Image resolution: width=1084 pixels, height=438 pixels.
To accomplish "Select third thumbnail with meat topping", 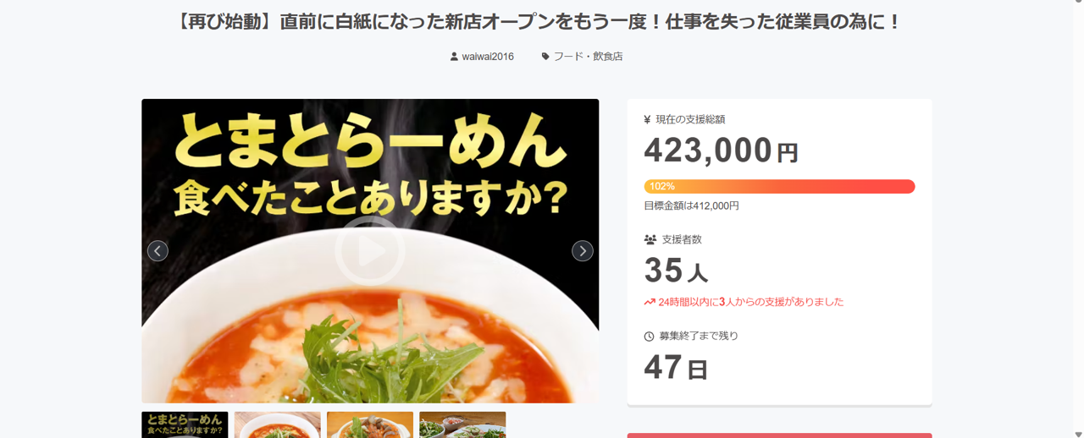I will [370, 424].
